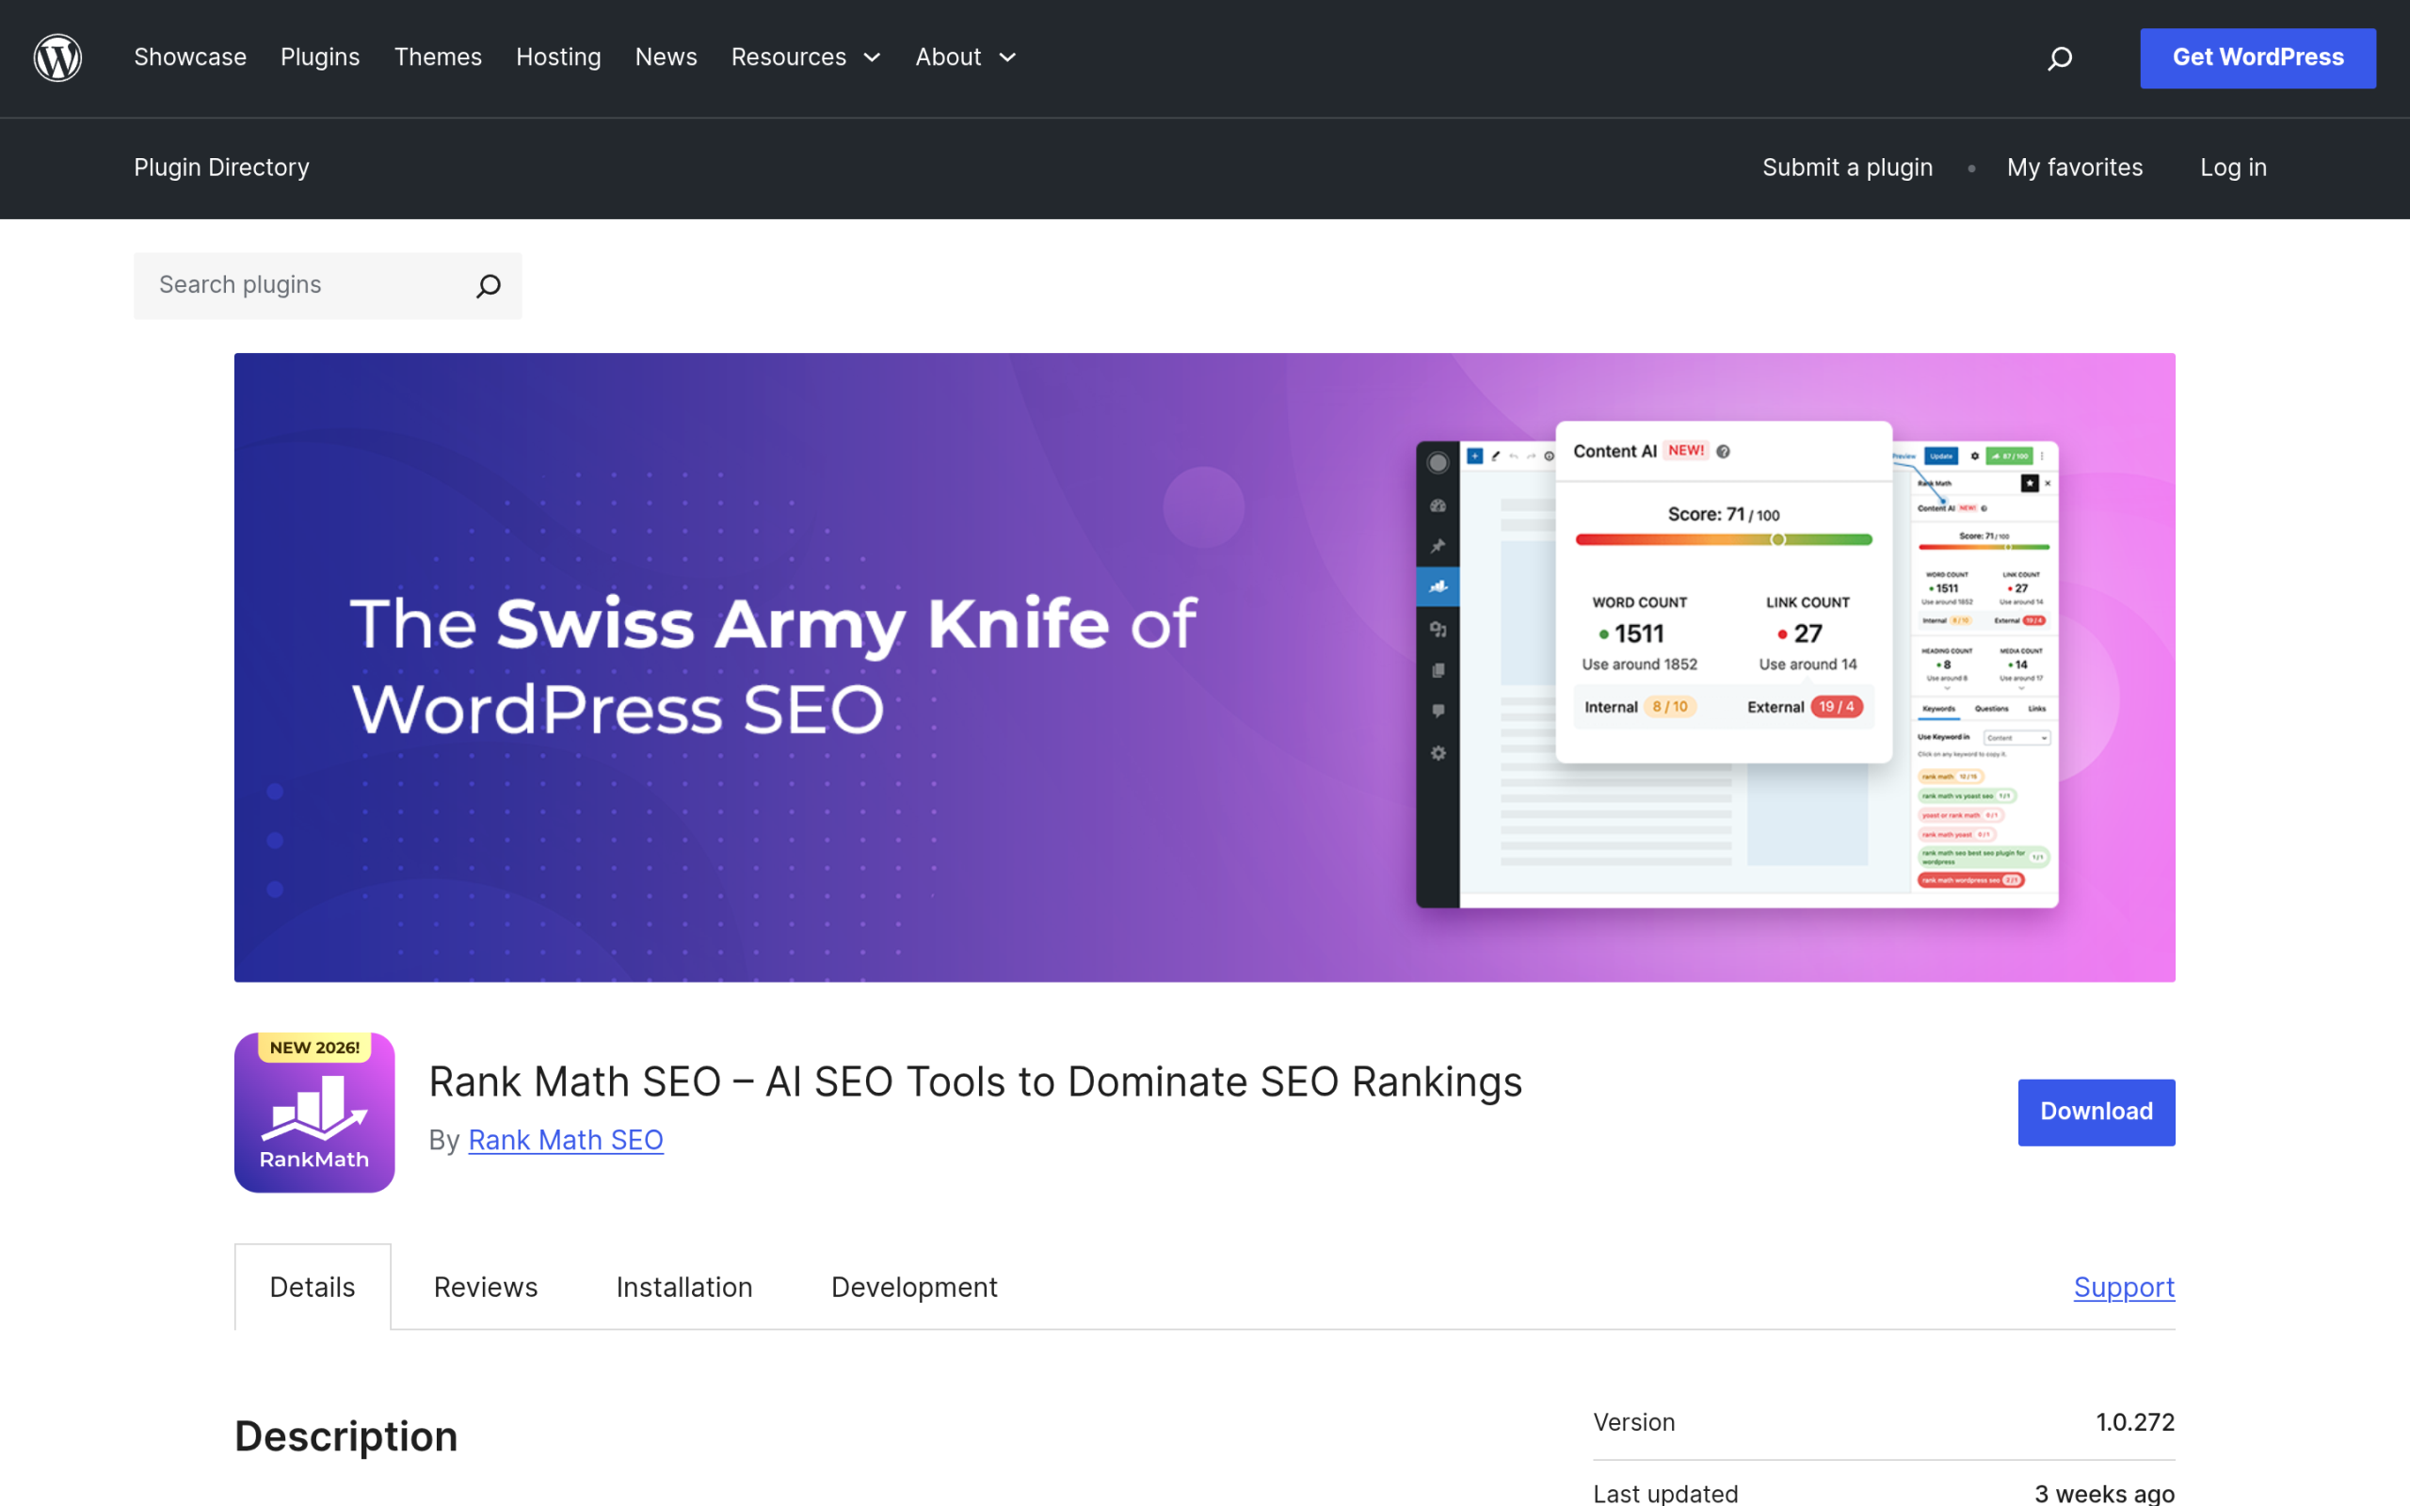2410x1506 pixels.
Task: Click the Last updated 3 weeks ago value
Action: 2104,1493
